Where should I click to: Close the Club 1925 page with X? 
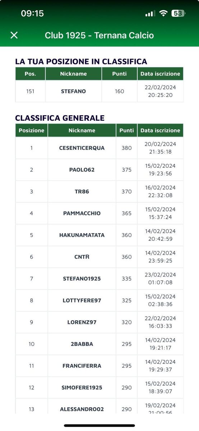click(x=14, y=35)
